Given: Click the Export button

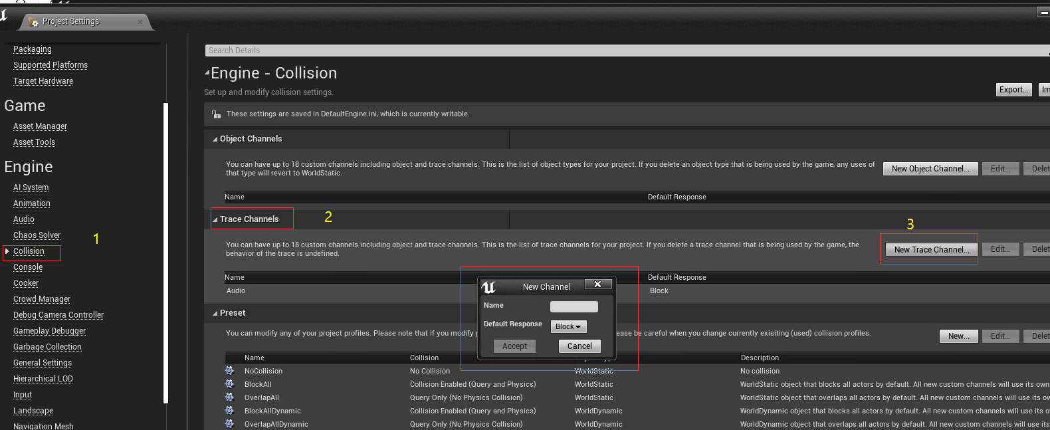Looking at the screenshot, I should tap(1014, 90).
